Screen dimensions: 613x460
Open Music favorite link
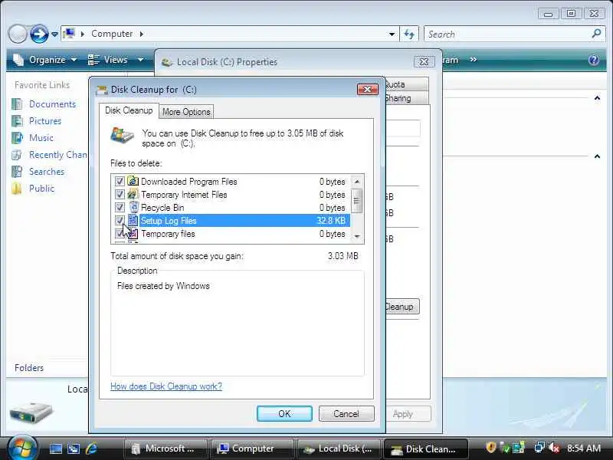click(41, 138)
